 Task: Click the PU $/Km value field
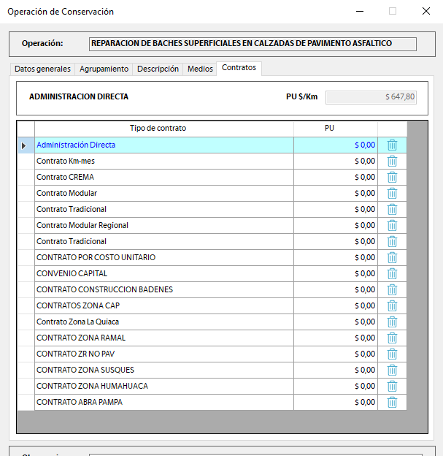coord(371,96)
